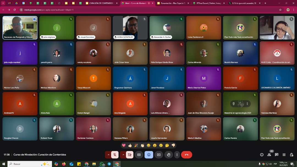Send the thumbs up reaction
The width and height of the screenshot is (297, 167).
[x=130, y=145]
